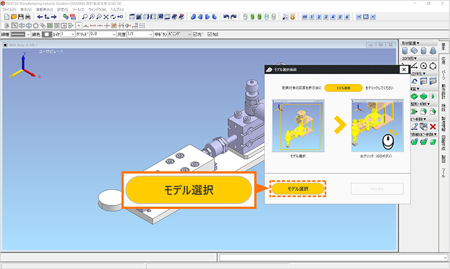Toggle the first checkbox next to center button

click(195, 34)
